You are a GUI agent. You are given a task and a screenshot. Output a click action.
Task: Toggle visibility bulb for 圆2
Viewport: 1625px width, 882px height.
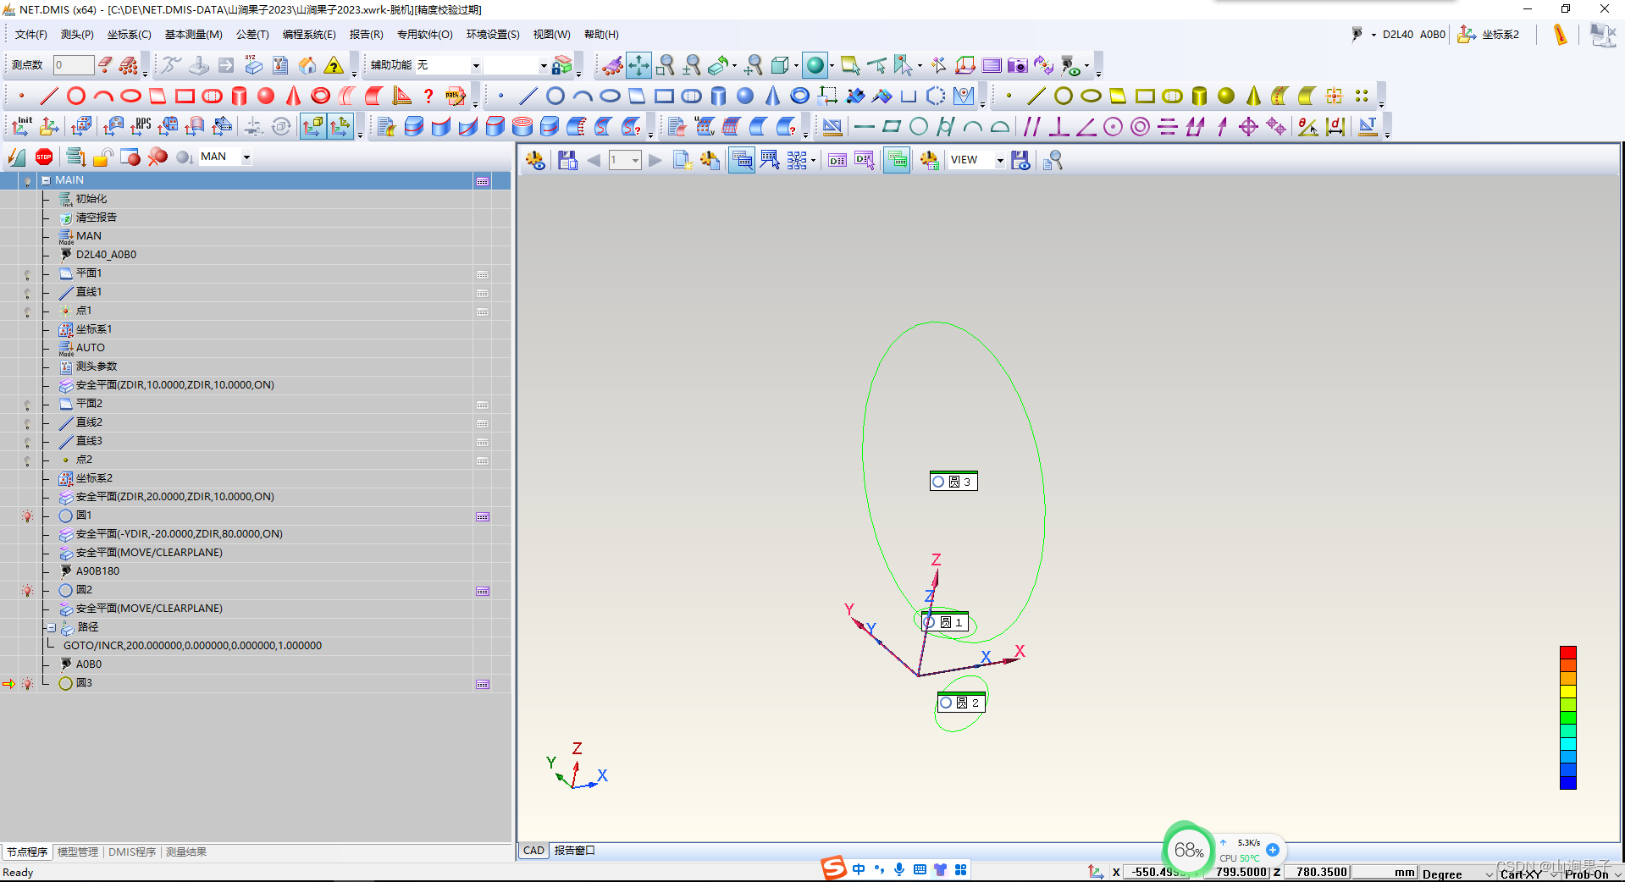27,591
